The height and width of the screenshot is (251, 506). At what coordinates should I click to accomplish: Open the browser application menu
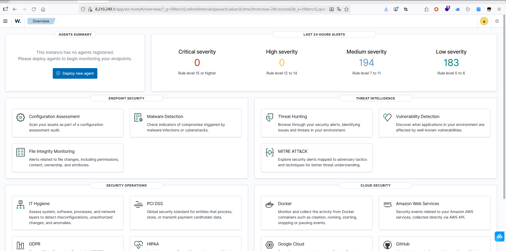499,9
